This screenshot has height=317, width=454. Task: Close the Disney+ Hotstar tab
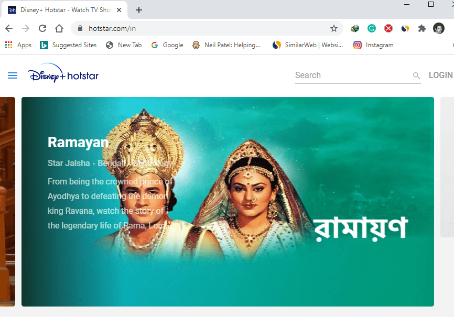tap(118, 10)
